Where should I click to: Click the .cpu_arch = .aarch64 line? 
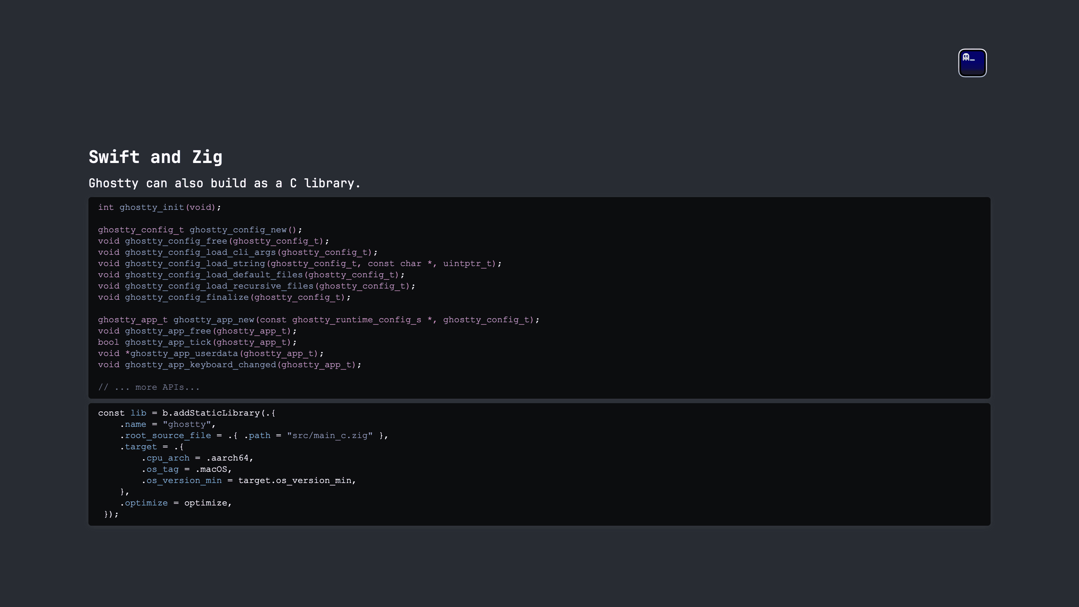click(197, 458)
